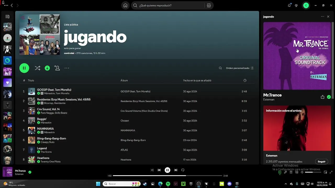Open artist link Twenty One Pilots
Image resolution: width=335 pixels, height=188 pixels.
point(51,162)
